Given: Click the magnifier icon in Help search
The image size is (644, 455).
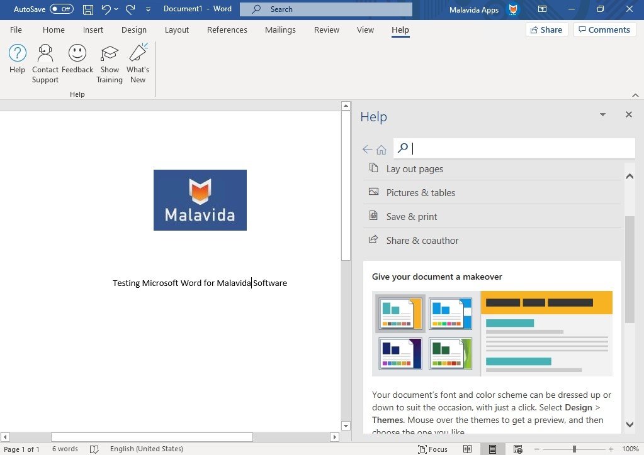Looking at the screenshot, I should coord(404,148).
